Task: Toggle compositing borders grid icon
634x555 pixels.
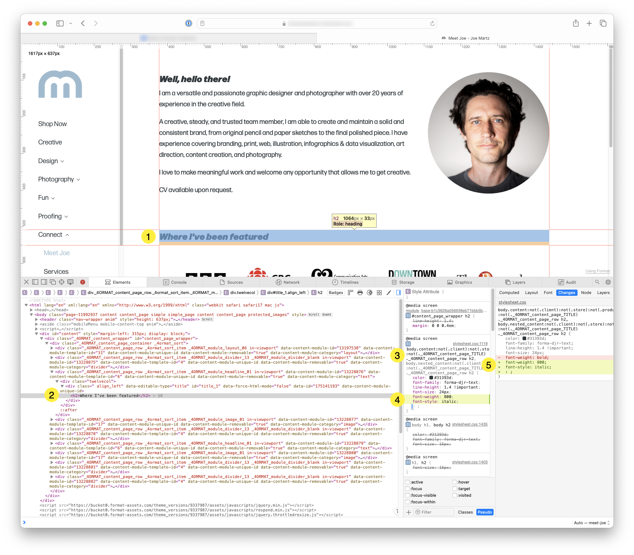Action: 380,293
